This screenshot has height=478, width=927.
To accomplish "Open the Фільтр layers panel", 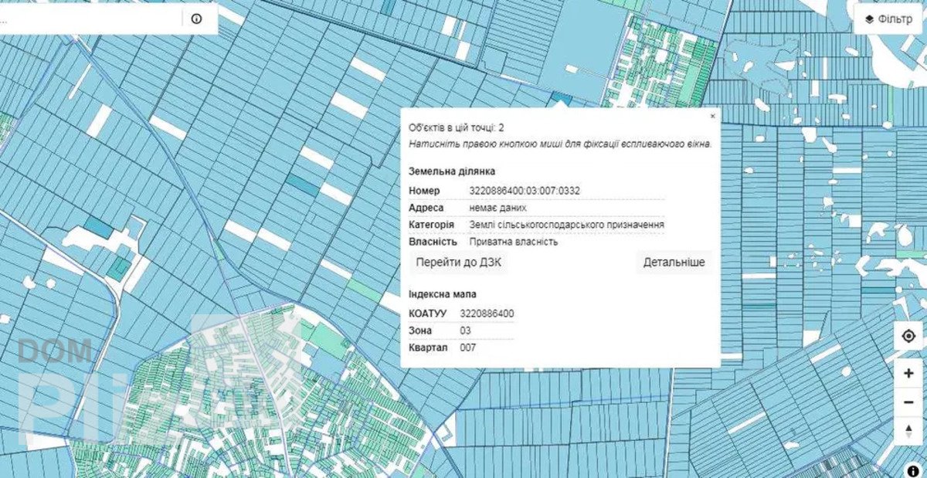I will point(888,19).
